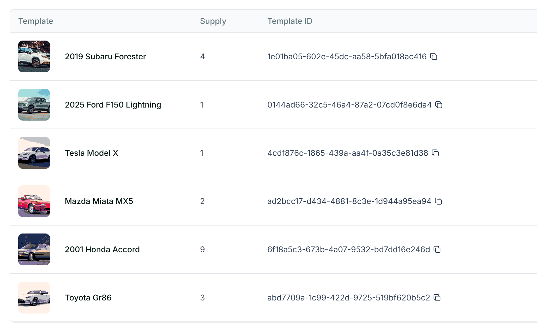Click the Template ID column header
This screenshot has width=537, height=324.
click(x=290, y=21)
